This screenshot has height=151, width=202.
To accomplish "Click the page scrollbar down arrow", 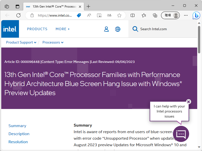I will 199,147.
